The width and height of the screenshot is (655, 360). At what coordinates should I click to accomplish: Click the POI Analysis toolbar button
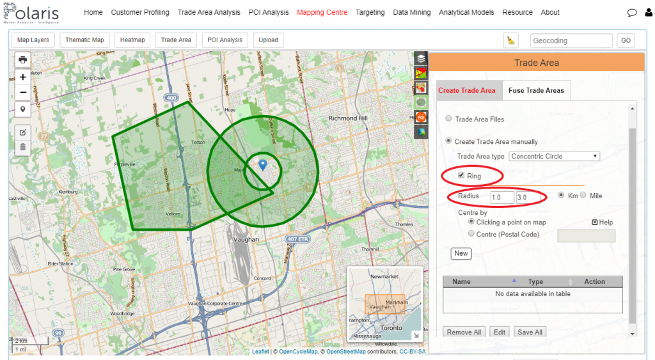(x=225, y=40)
